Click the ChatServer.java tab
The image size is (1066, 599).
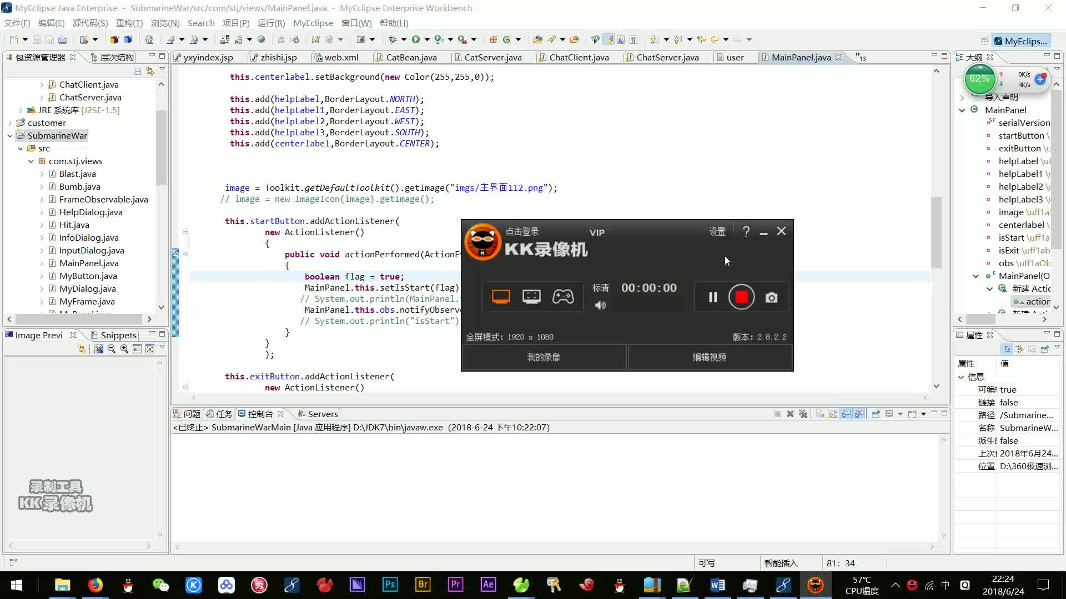668,58
